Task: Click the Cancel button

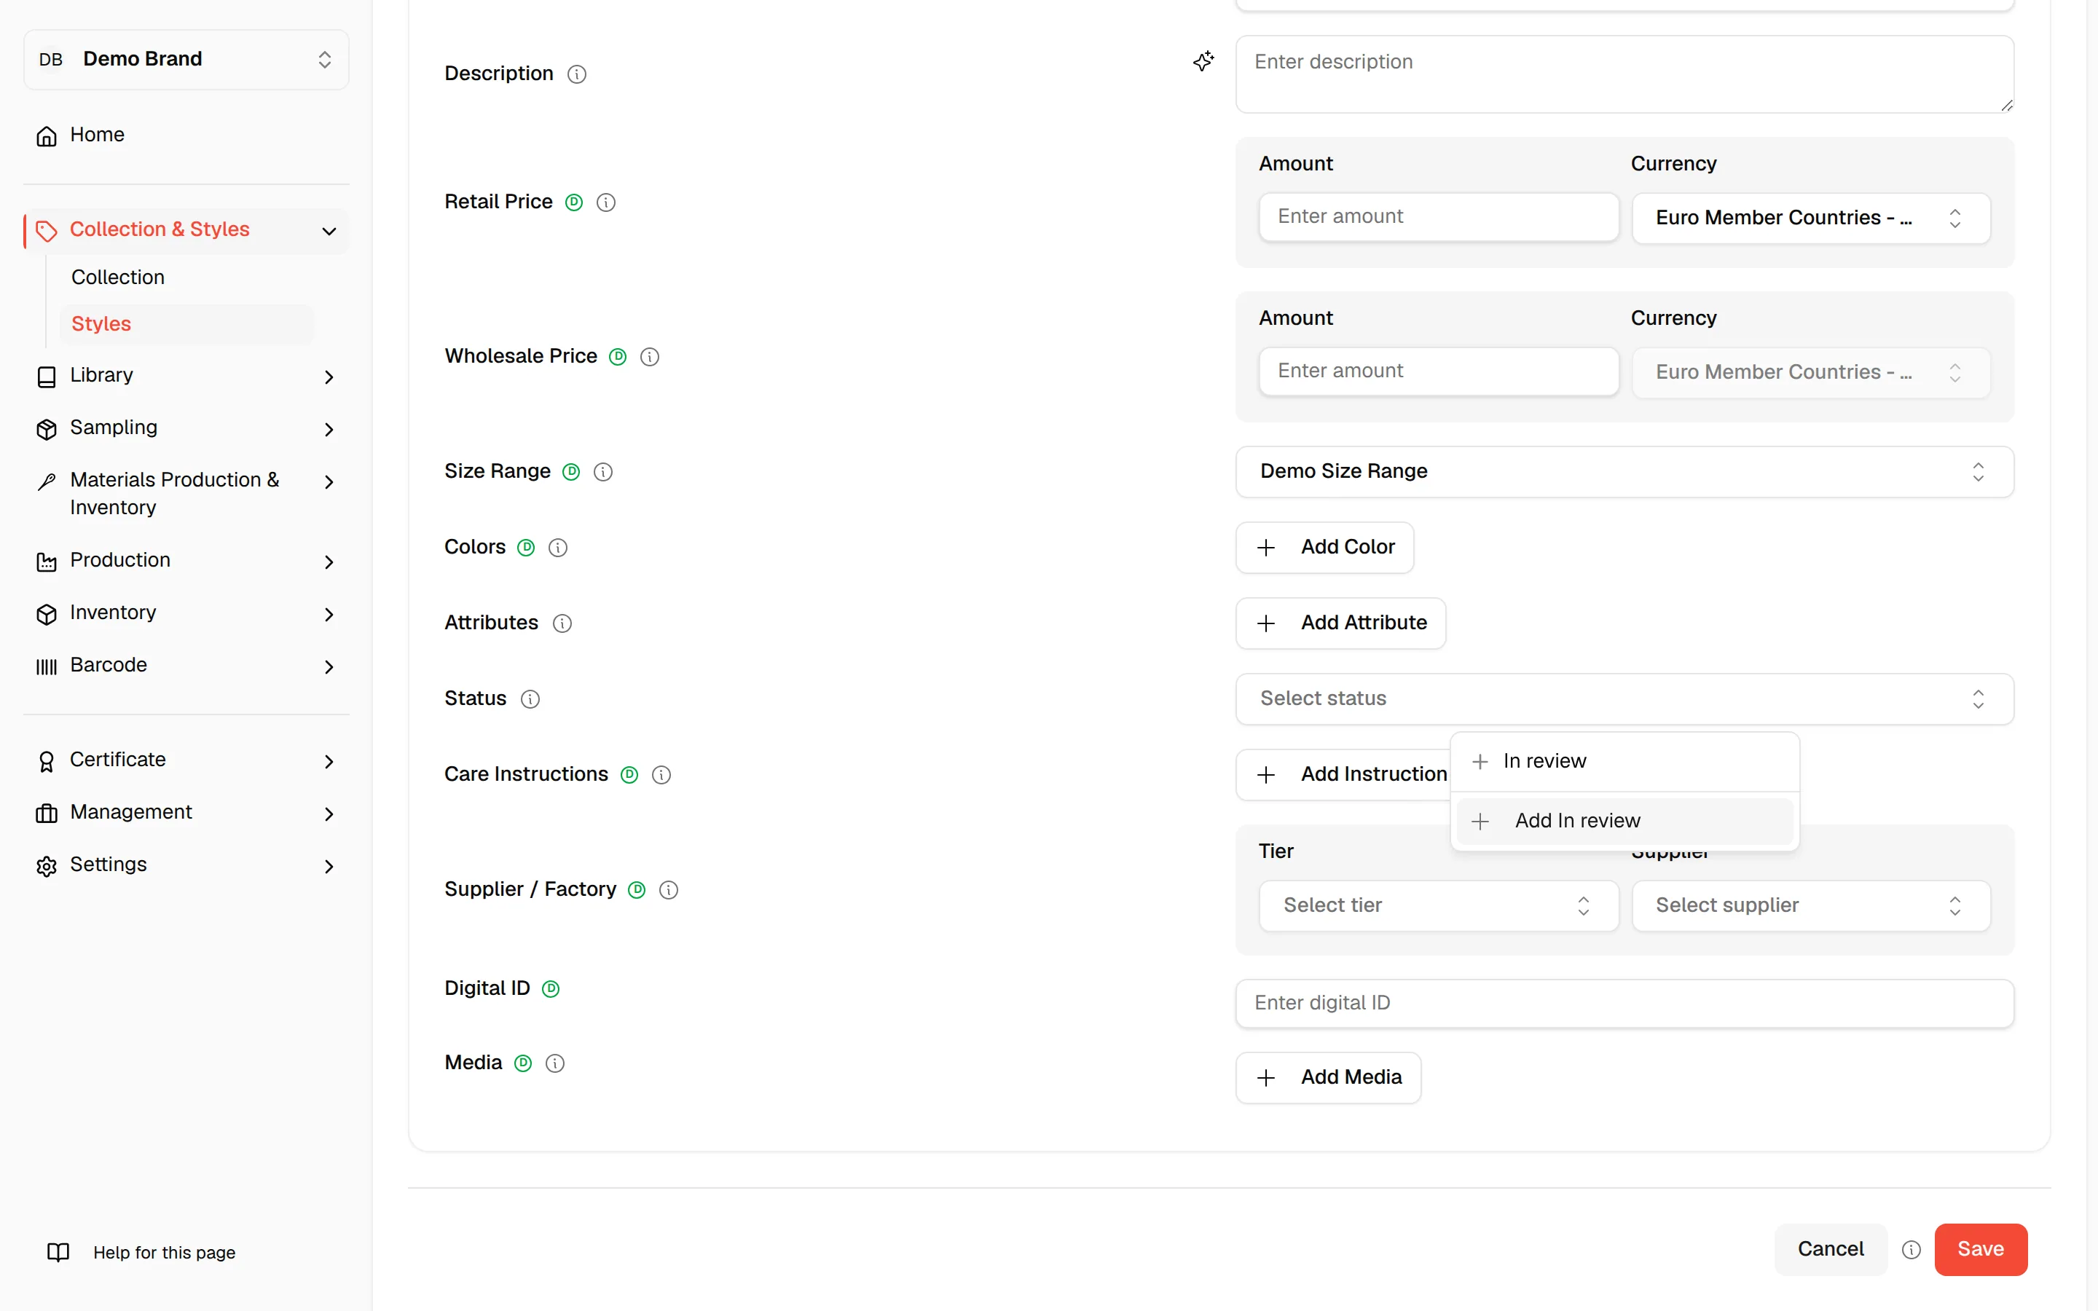Action: point(1830,1249)
